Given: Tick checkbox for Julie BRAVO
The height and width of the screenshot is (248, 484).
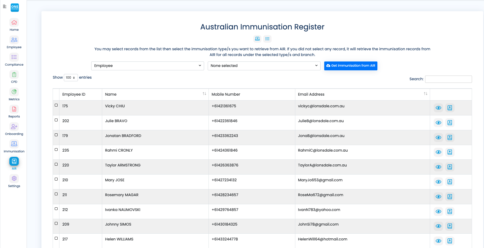Looking at the screenshot, I should point(56,120).
